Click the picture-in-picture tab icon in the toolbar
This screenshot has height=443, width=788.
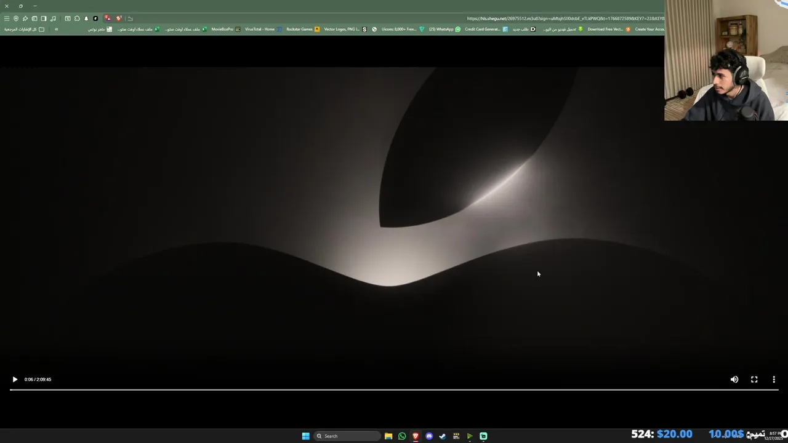(34, 18)
